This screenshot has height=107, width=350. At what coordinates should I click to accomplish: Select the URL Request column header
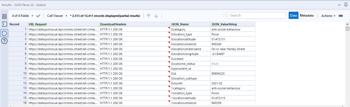click(x=63, y=24)
